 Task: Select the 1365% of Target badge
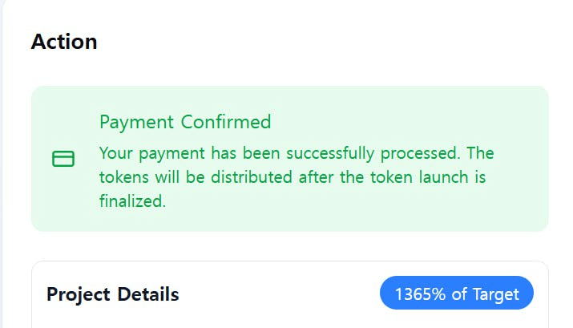coord(457,293)
